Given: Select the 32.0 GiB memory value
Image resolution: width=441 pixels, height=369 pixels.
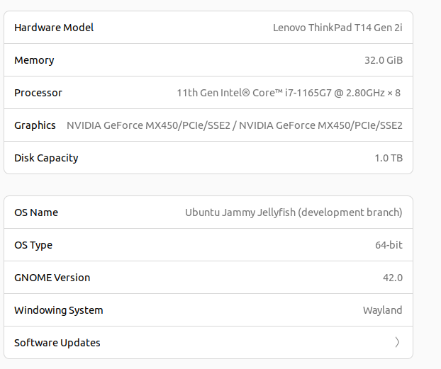Looking at the screenshot, I should click(x=384, y=60).
